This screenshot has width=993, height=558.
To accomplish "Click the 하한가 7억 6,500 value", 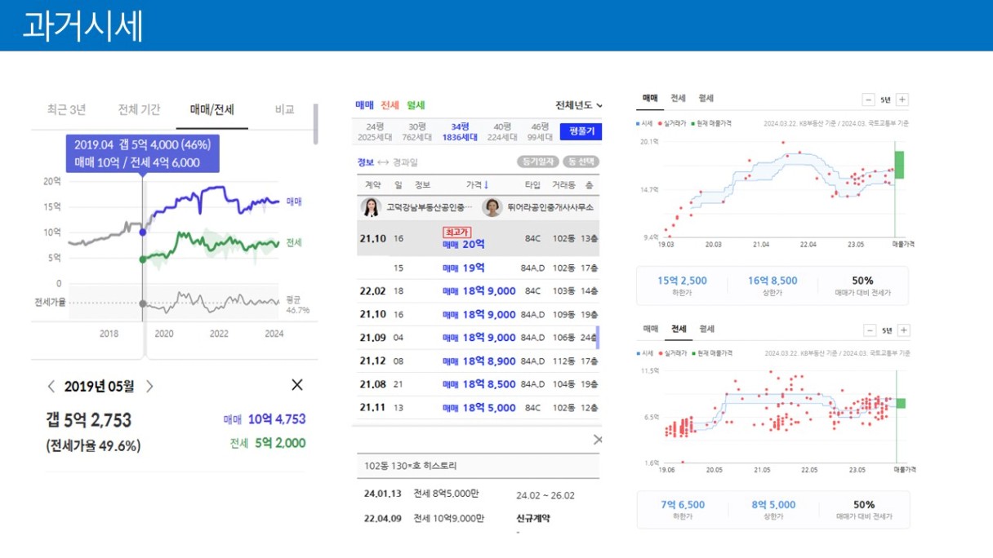I will [x=683, y=505].
